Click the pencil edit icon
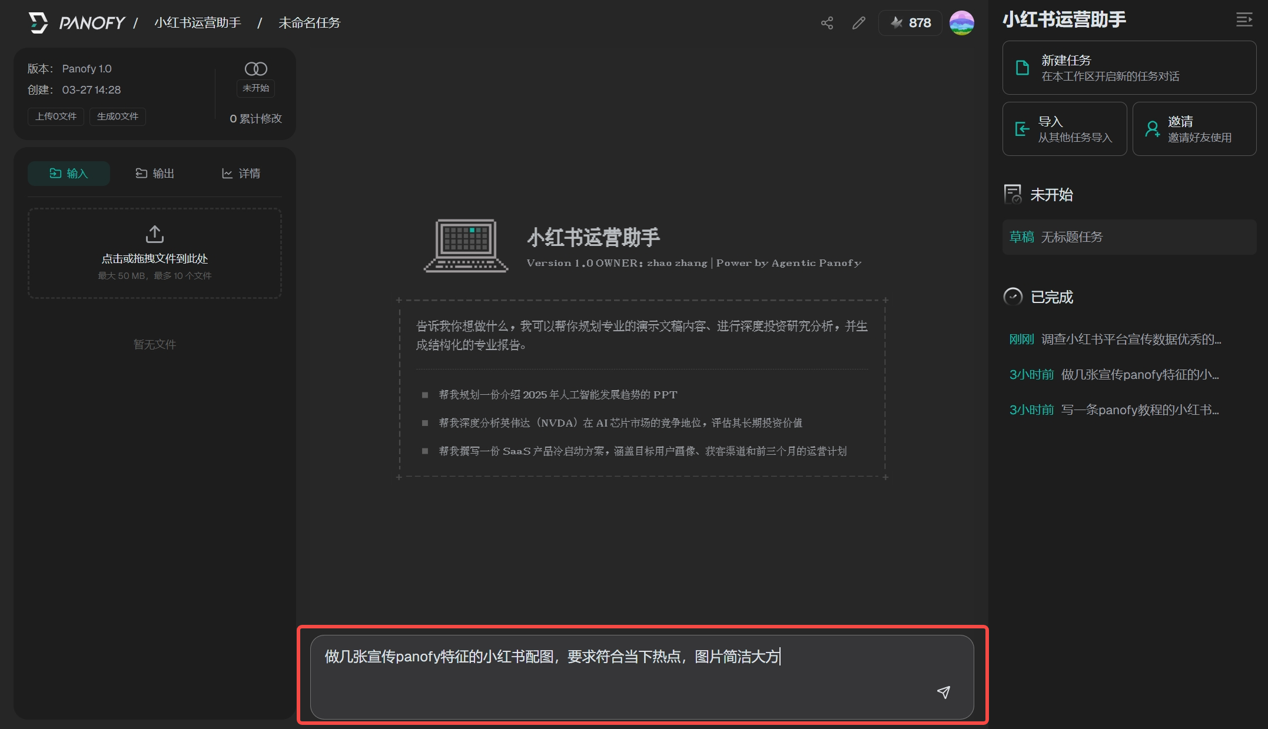The height and width of the screenshot is (729, 1268). coord(858,23)
